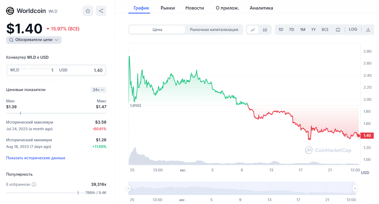
Task: Click the $1.40 main price text
Action: tap(24, 28)
